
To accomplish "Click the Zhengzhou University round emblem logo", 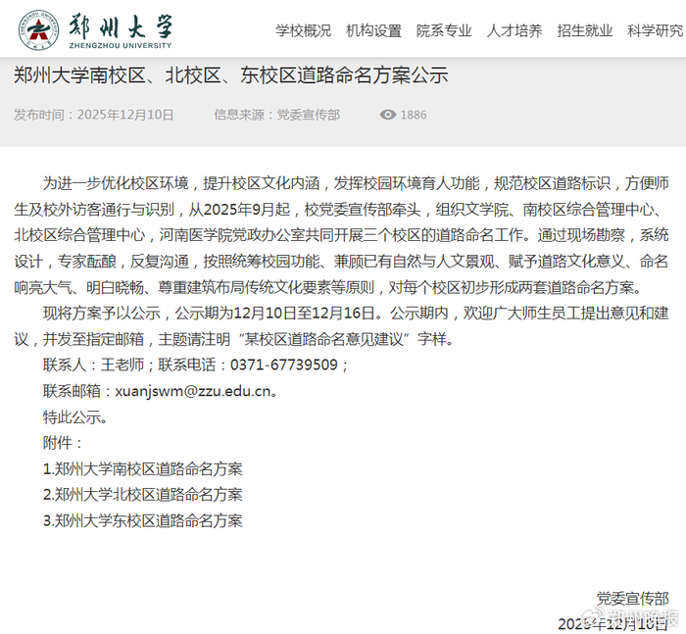I will click(38, 30).
